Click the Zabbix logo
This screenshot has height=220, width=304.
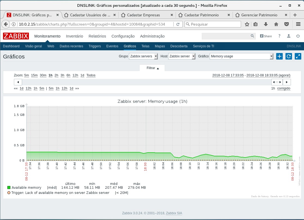(16, 36)
